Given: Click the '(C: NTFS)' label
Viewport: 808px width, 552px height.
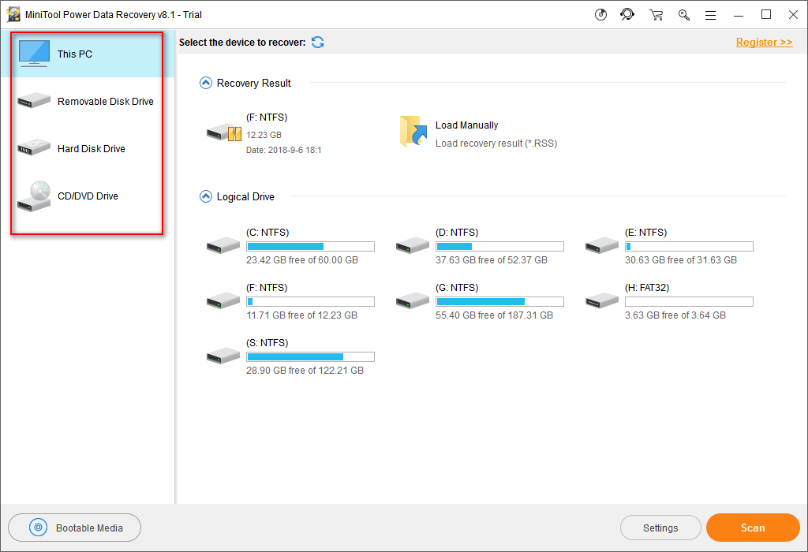Looking at the screenshot, I should [x=267, y=232].
